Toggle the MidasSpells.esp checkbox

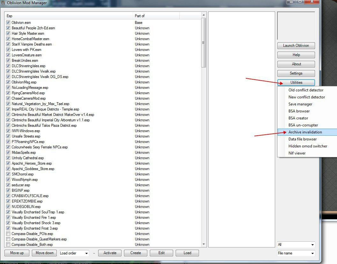8,153
